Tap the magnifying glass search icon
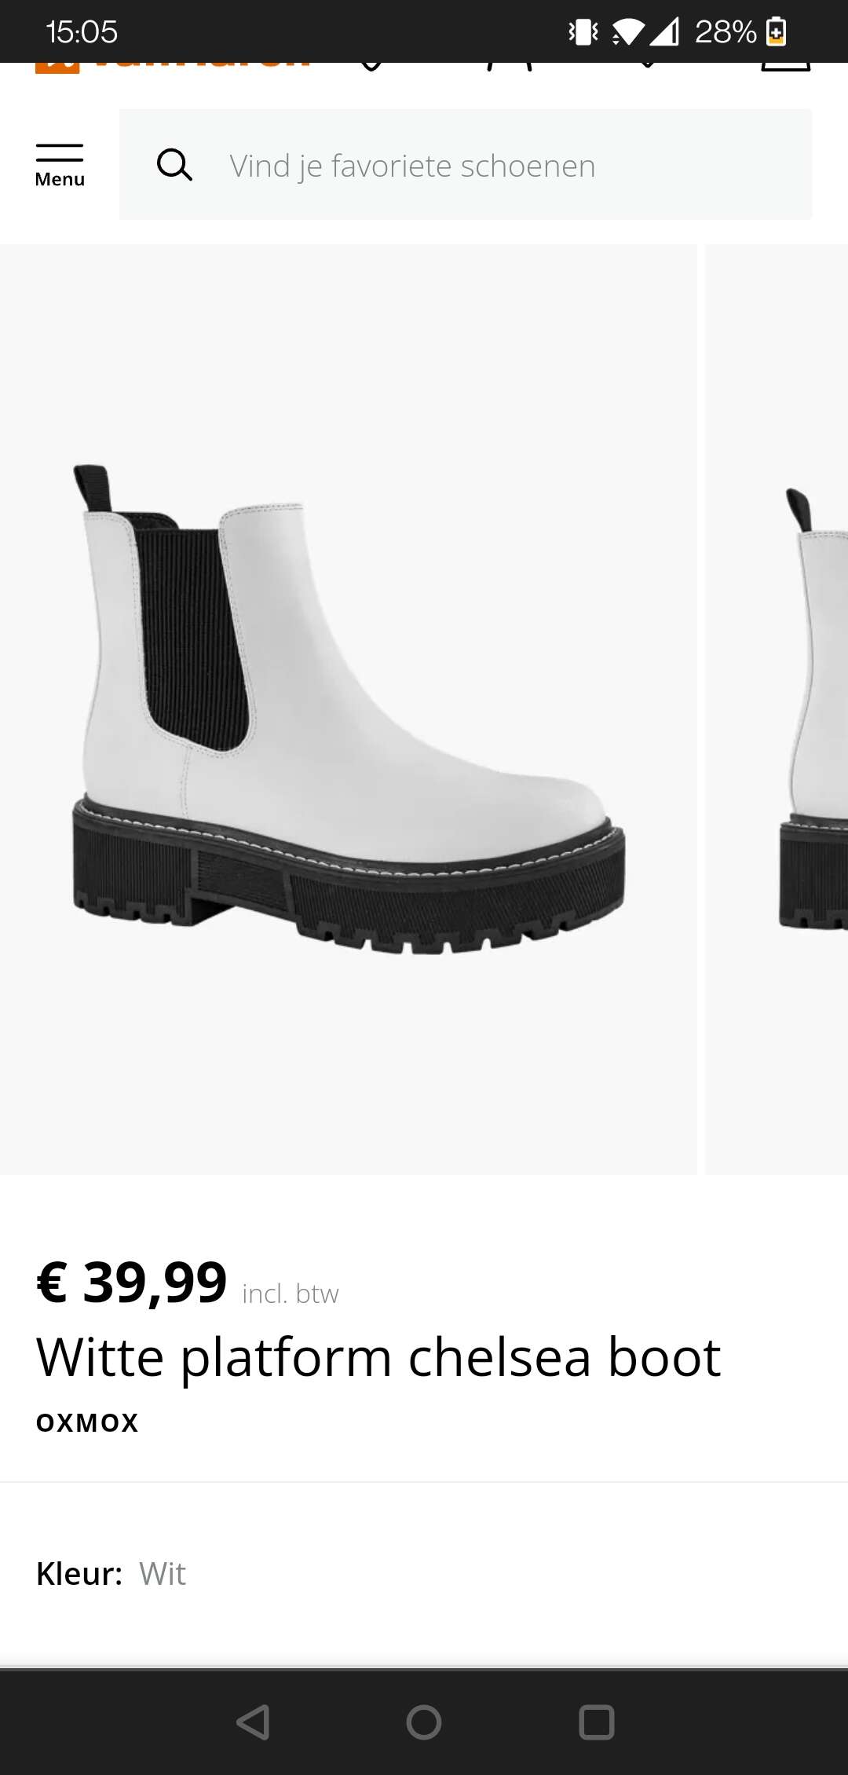Screen dimensions: 848x1775 click(x=174, y=165)
